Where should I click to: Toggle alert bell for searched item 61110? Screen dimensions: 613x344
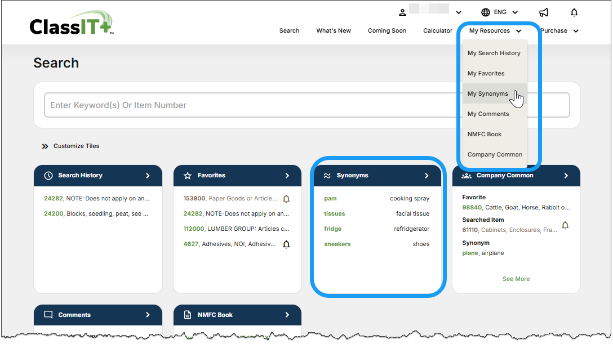pos(565,226)
